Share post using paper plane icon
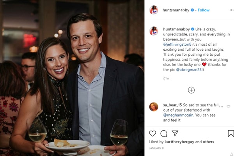This screenshot has height=156, width=234. click(175, 133)
